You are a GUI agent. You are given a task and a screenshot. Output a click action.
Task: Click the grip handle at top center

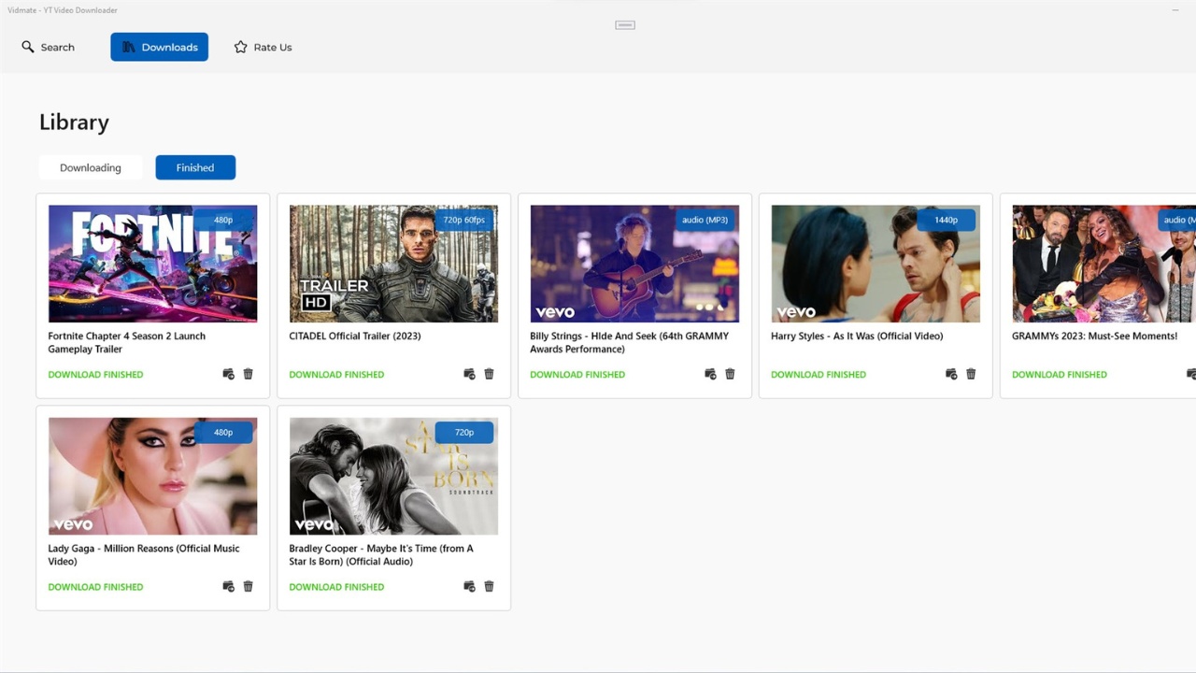point(625,25)
